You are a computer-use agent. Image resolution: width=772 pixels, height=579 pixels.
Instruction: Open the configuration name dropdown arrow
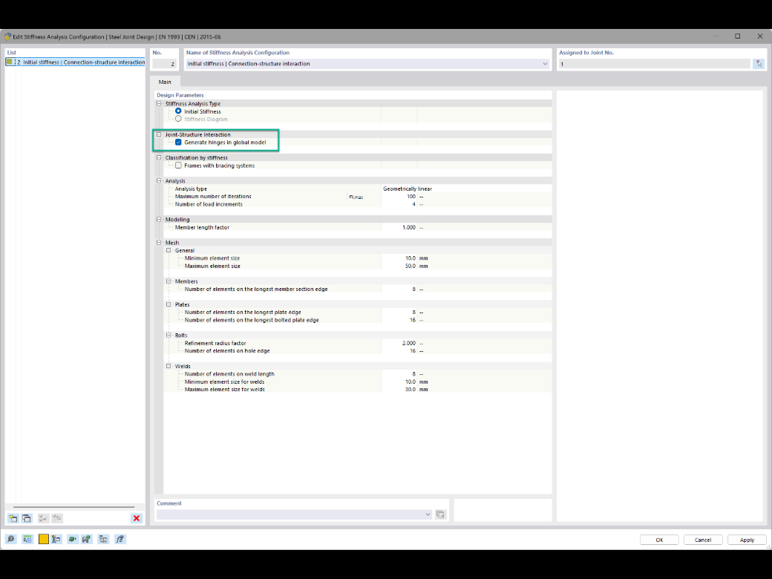(545, 64)
